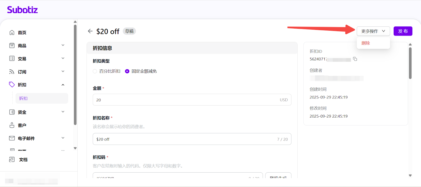Open the 更多操作 dropdown
The height and width of the screenshot is (187, 421).
tap(373, 31)
